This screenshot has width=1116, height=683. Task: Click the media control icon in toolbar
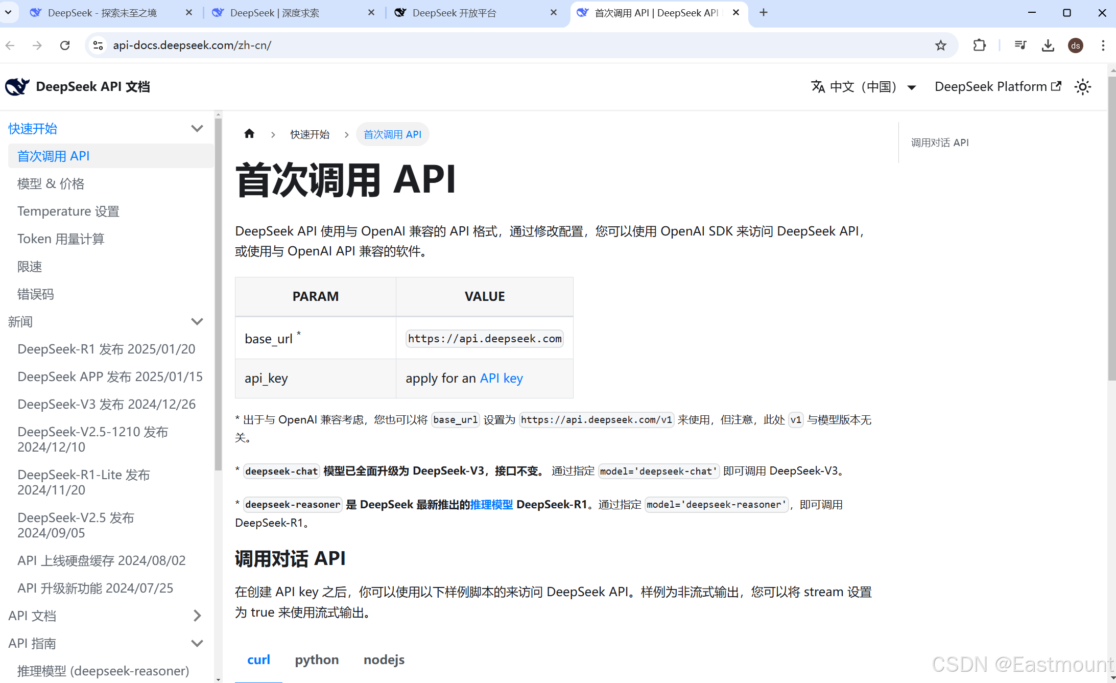click(1020, 45)
